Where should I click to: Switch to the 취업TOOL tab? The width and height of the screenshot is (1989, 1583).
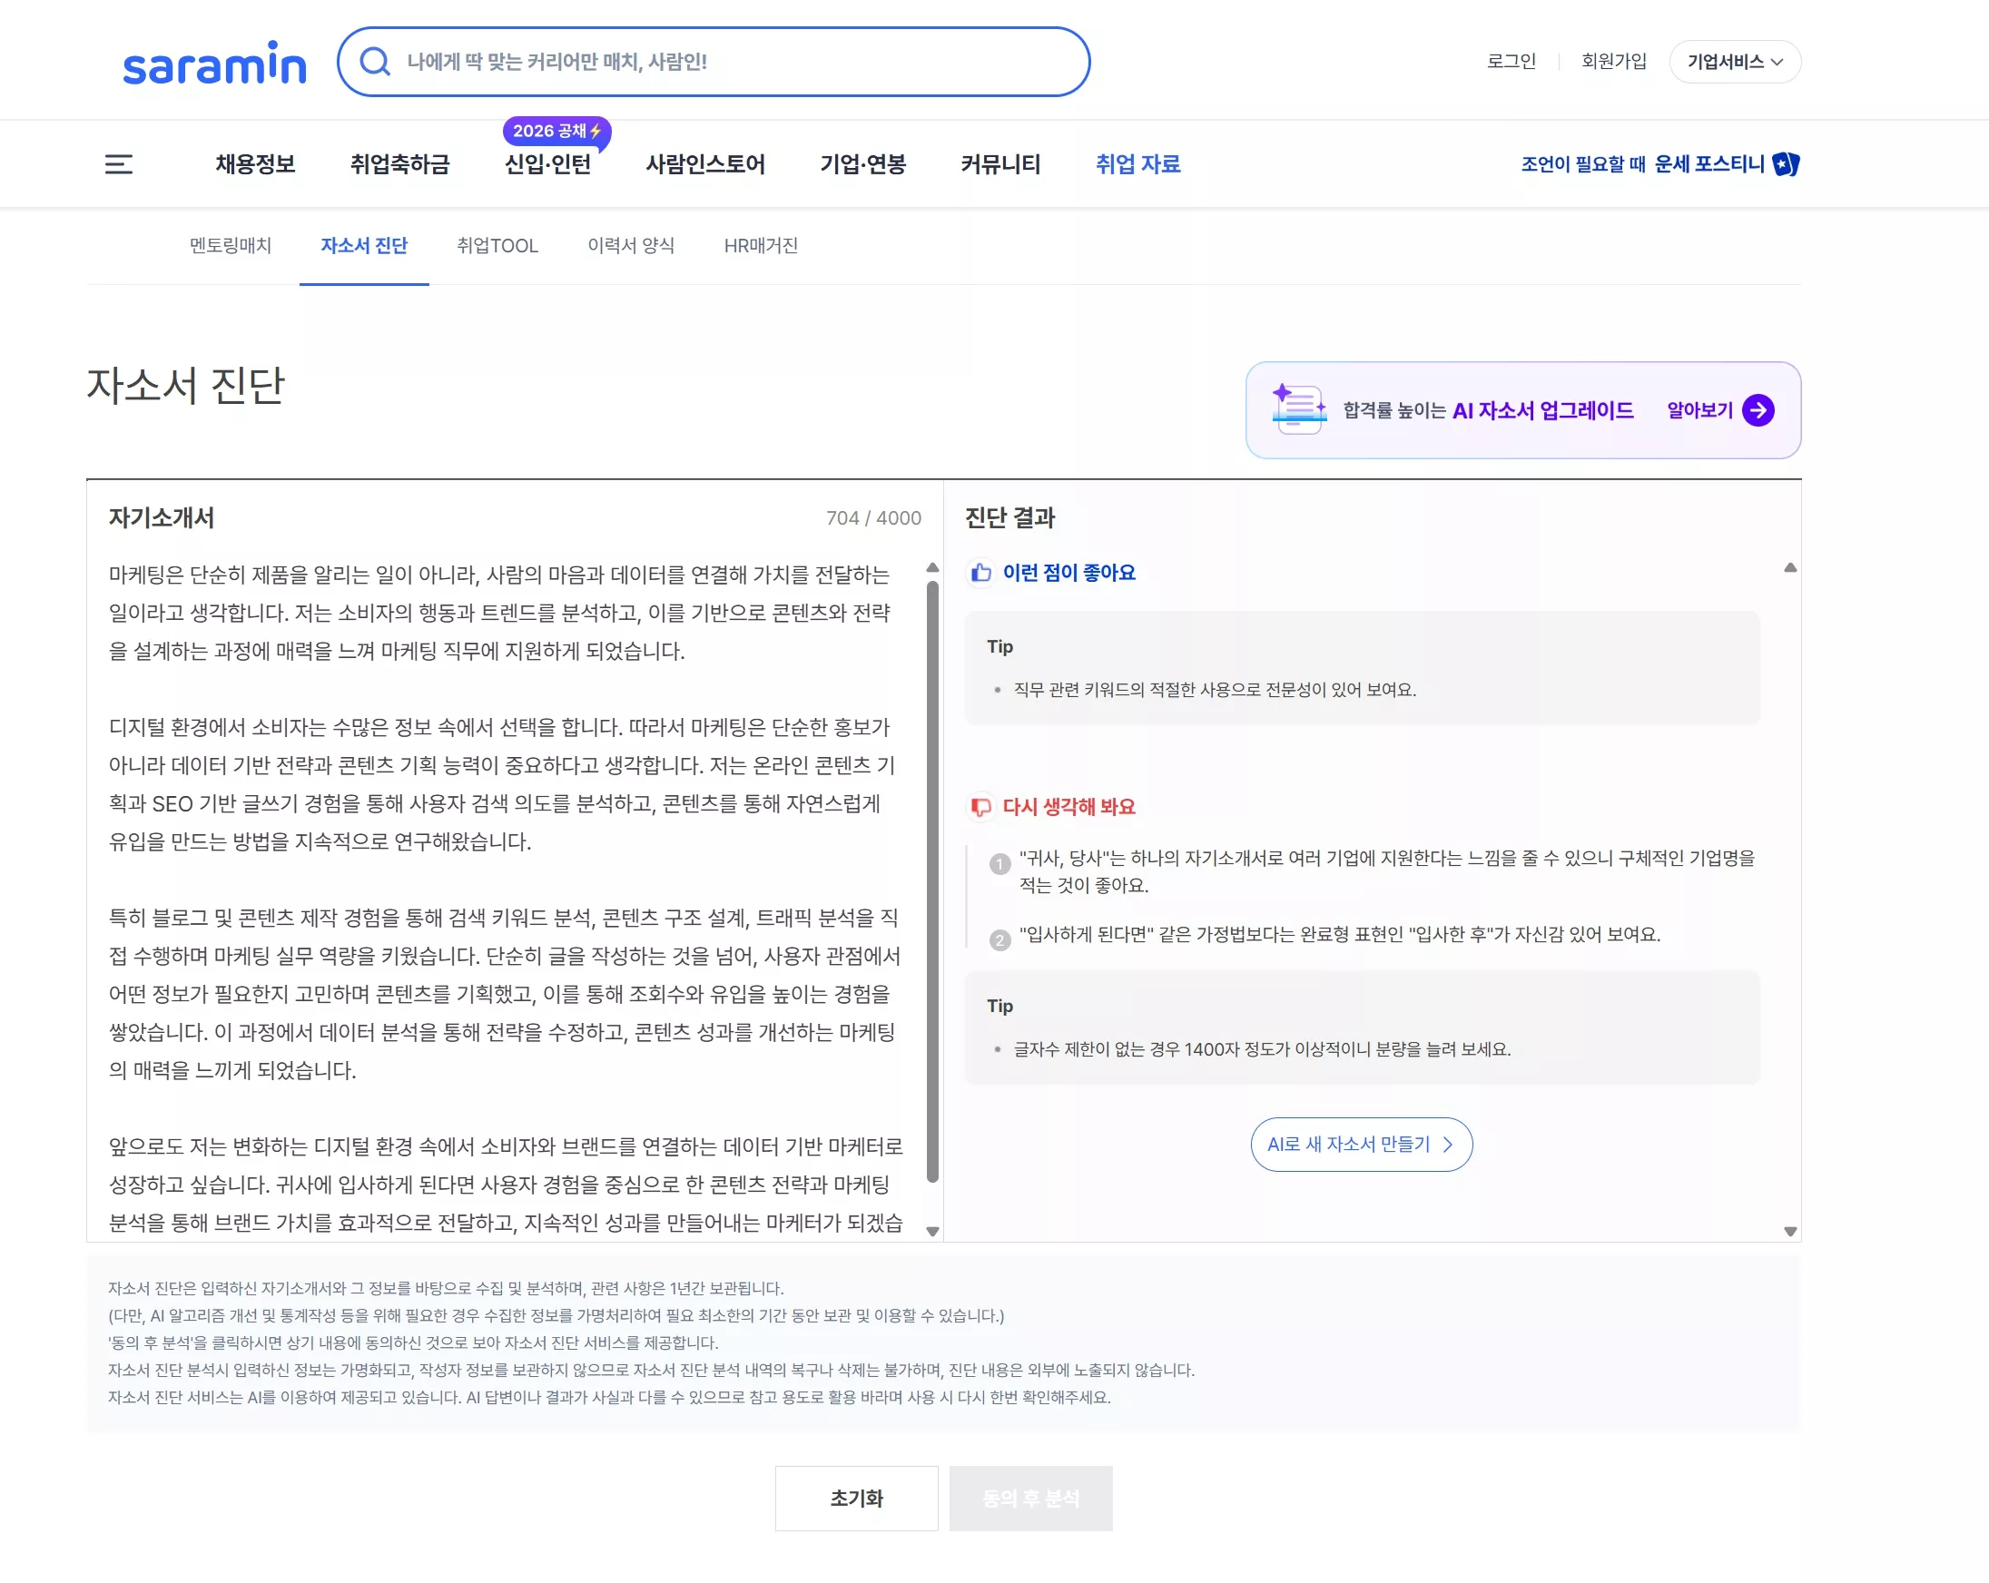[497, 245]
